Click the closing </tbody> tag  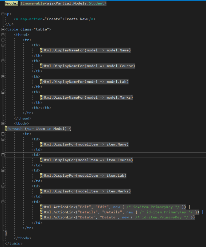click(x=22, y=238)
